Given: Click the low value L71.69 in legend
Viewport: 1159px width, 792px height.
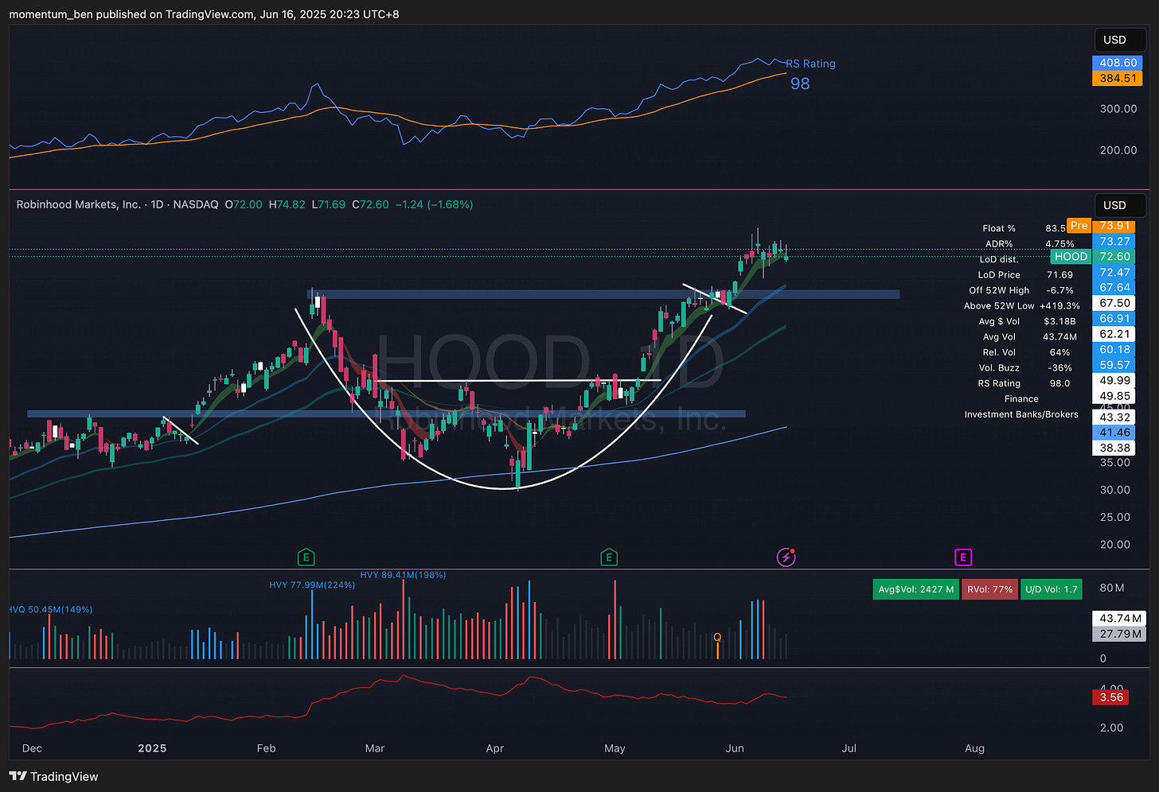Looking at the screenshot, I should point(329,204).
